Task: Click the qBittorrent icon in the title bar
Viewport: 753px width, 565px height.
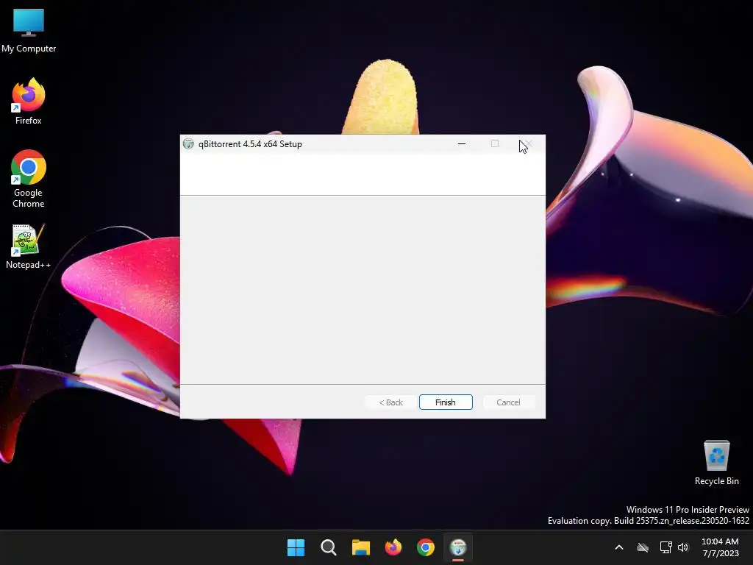Action: point(188,143)
